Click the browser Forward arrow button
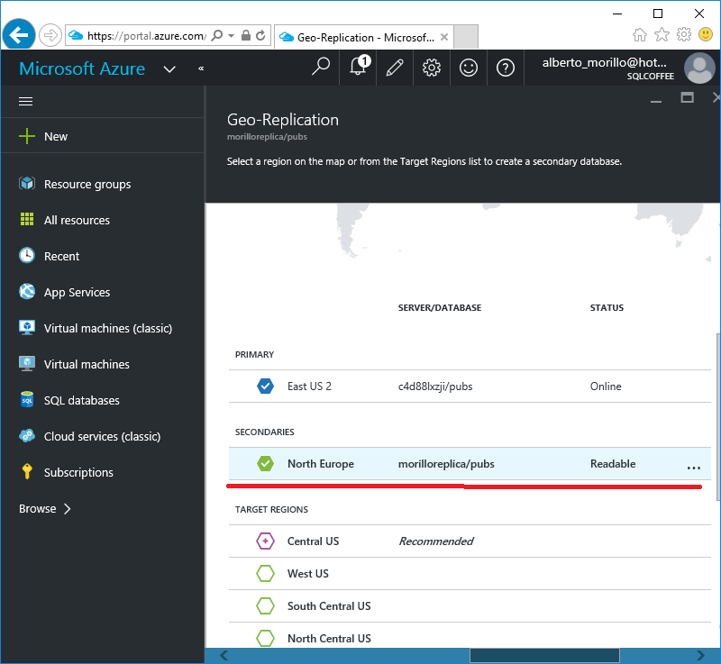The width and height of the screenshot is (721, 664). point(50,35)
